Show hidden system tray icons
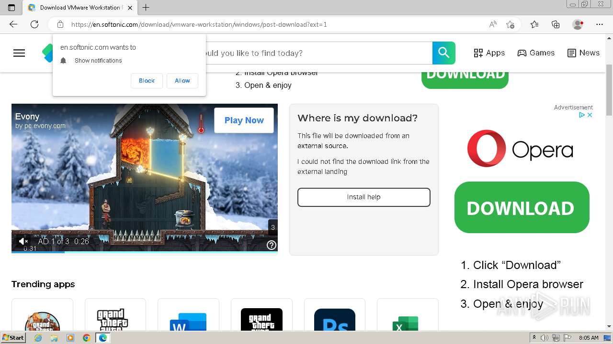Screen dimensions: 613x344 [534, 338]
